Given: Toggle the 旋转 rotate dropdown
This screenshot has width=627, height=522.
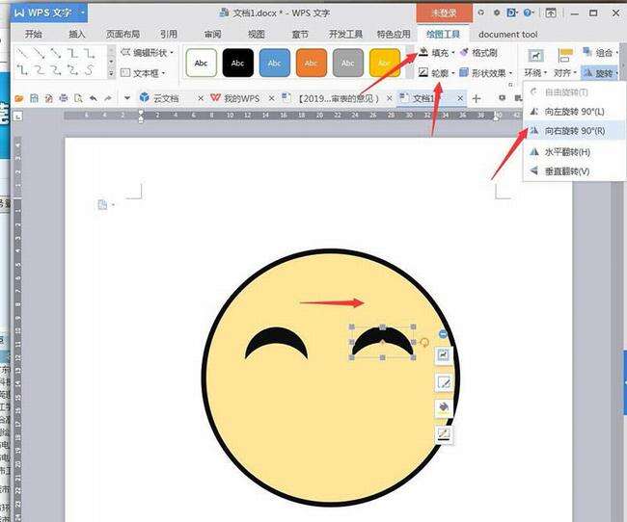Looking at the screenshot, I should [x=601, y=73].
